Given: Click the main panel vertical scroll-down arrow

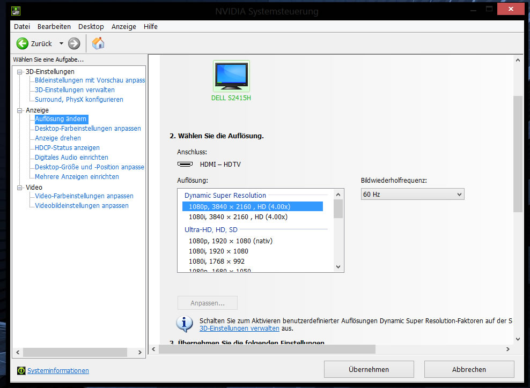Looking at the screenshot, I should pos(518,339).
